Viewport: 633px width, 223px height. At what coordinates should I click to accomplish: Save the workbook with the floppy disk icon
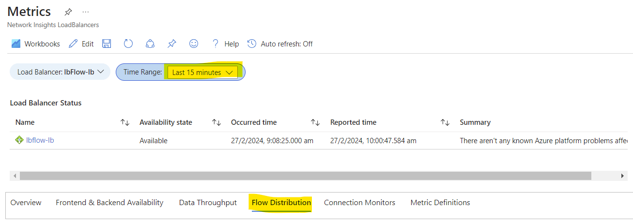tap(107, 44)
